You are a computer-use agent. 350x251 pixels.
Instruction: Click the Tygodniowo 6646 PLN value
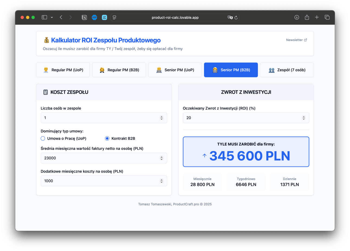tap(246, 184)
